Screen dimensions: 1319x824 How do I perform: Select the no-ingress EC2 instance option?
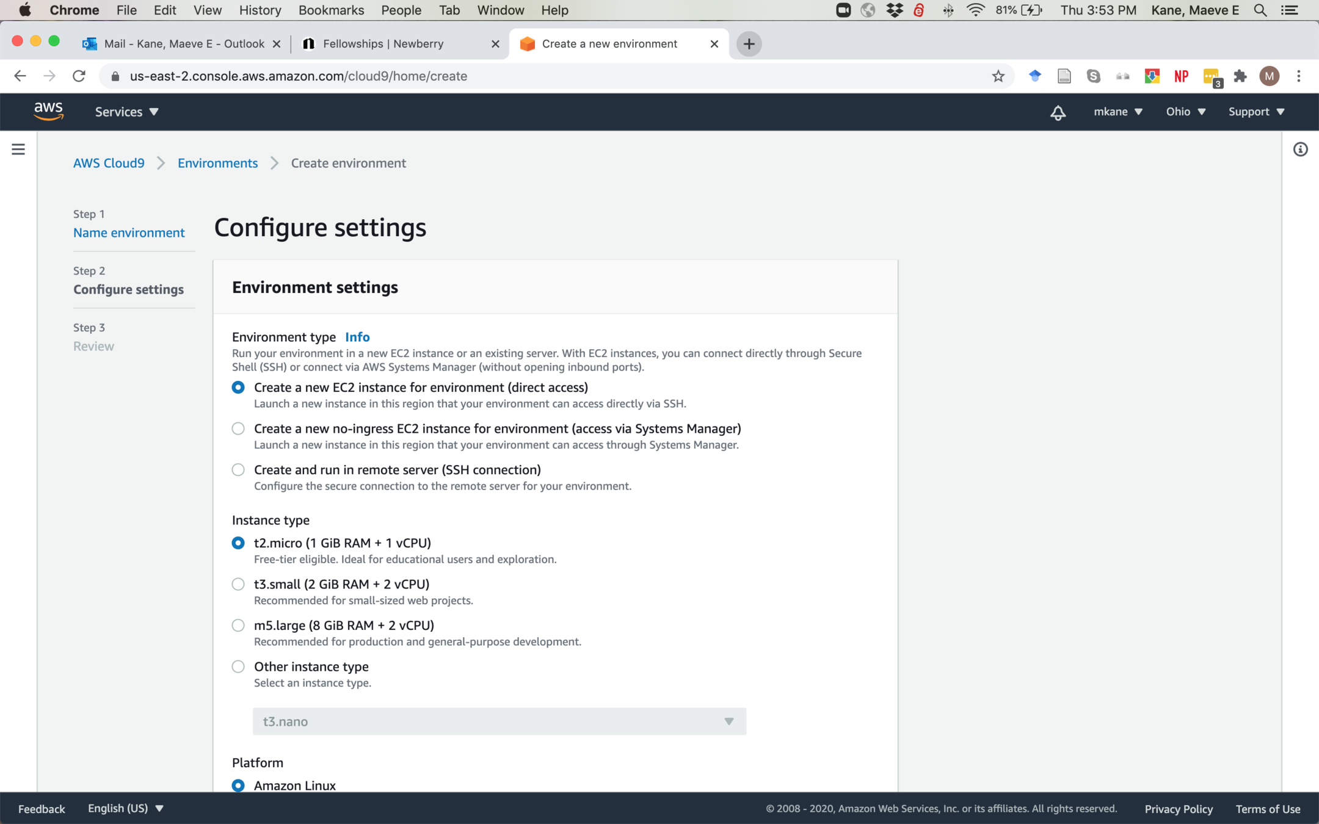[x=238, y=428]
